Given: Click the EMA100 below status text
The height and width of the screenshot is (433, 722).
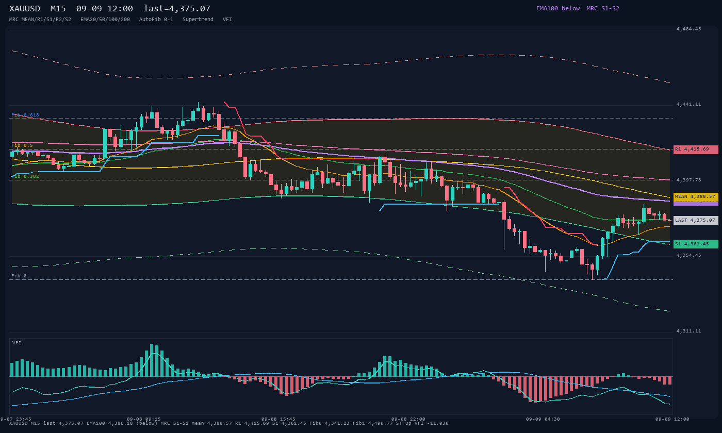Looking at the screenshot, I should click(558, 8).
